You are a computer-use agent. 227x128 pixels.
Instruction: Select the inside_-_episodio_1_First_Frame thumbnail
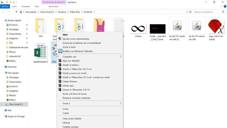point(157,29)
